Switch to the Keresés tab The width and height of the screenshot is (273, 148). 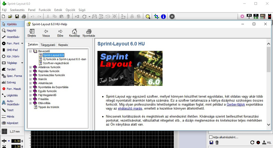pos(63,45)
